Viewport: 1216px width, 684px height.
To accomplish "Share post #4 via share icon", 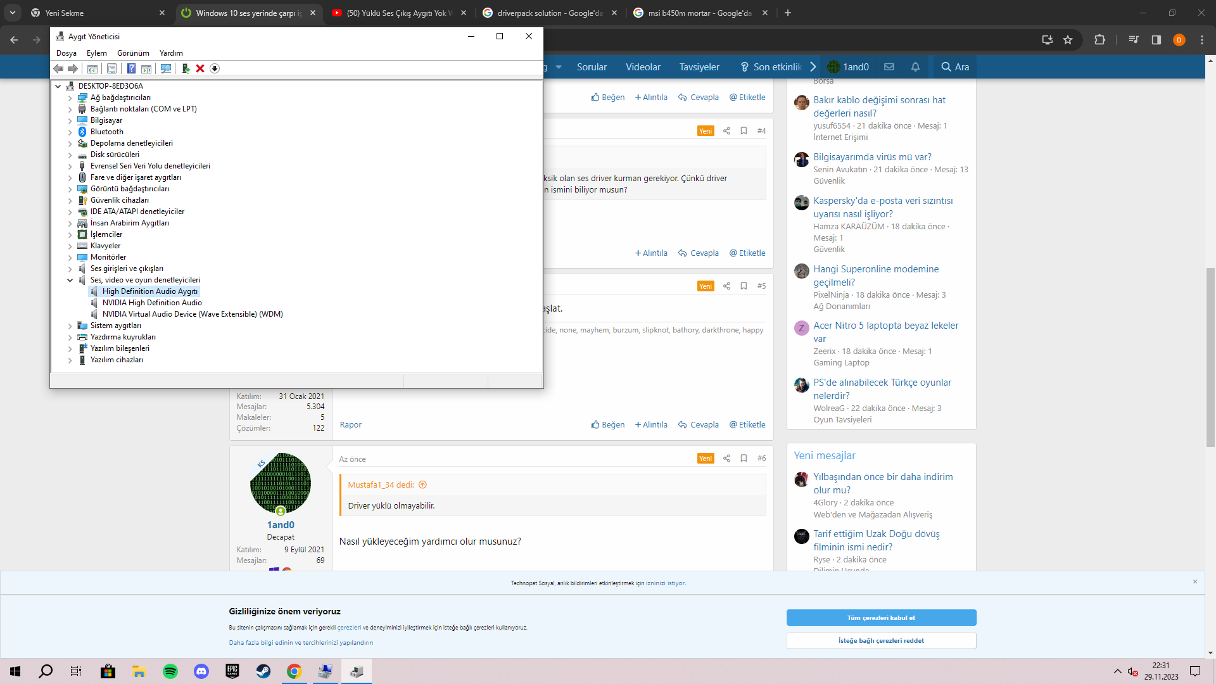I will tap(726, 130).
